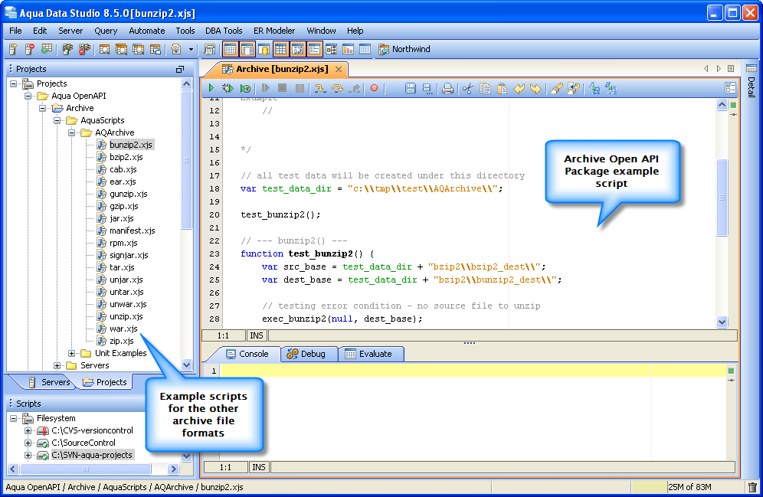The image size is (763, 497).
Task: Click the editor vertical scrollbar thumb
Action: [x=722, y=198]
